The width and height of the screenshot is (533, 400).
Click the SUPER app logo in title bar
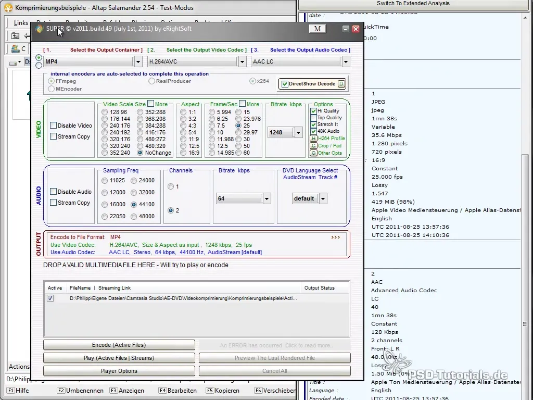click(40, 29)
